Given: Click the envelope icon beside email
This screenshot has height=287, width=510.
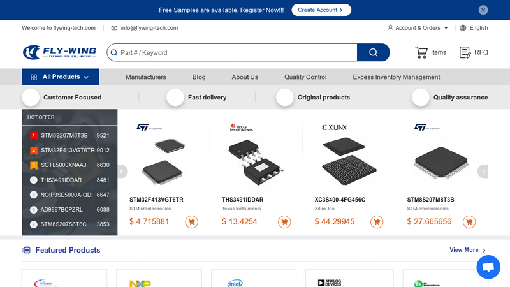Looking at the screenshot, I should [114, 28].
